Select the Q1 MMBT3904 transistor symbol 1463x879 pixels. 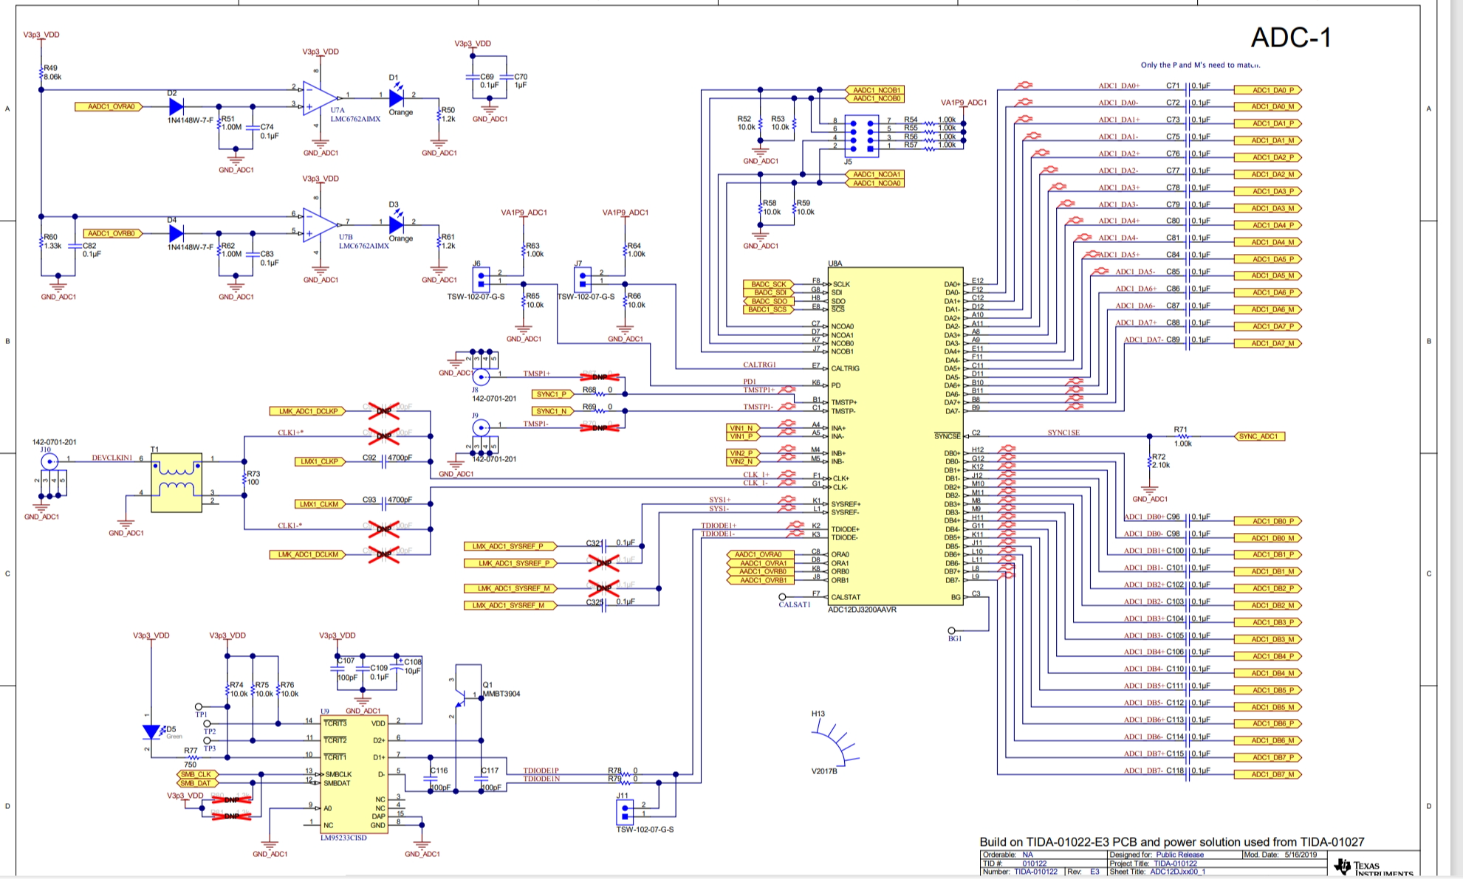tap(461, 699)
